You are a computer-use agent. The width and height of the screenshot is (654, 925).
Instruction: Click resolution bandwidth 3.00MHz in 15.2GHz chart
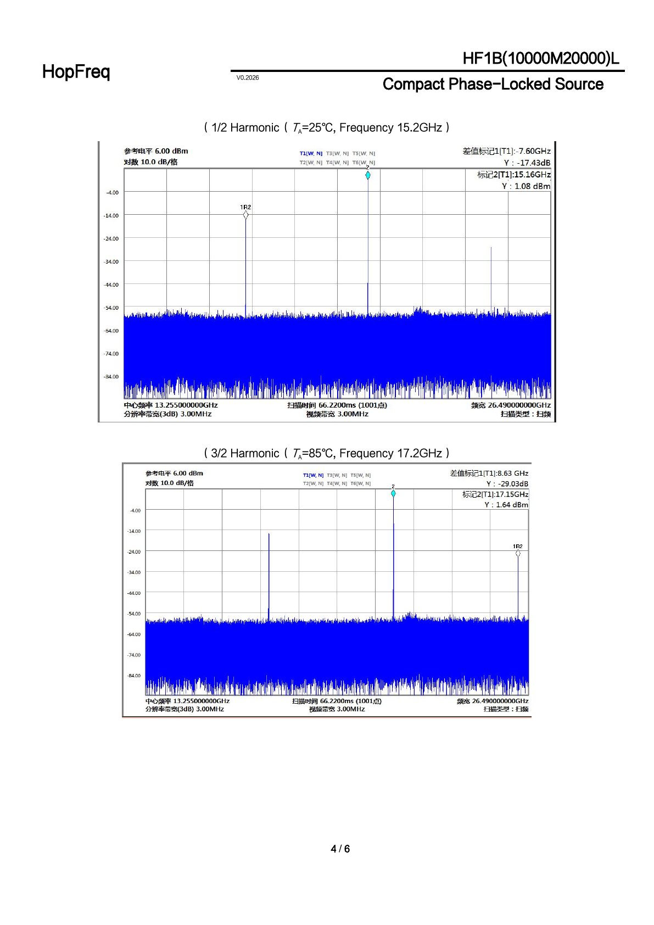point(167,414)
